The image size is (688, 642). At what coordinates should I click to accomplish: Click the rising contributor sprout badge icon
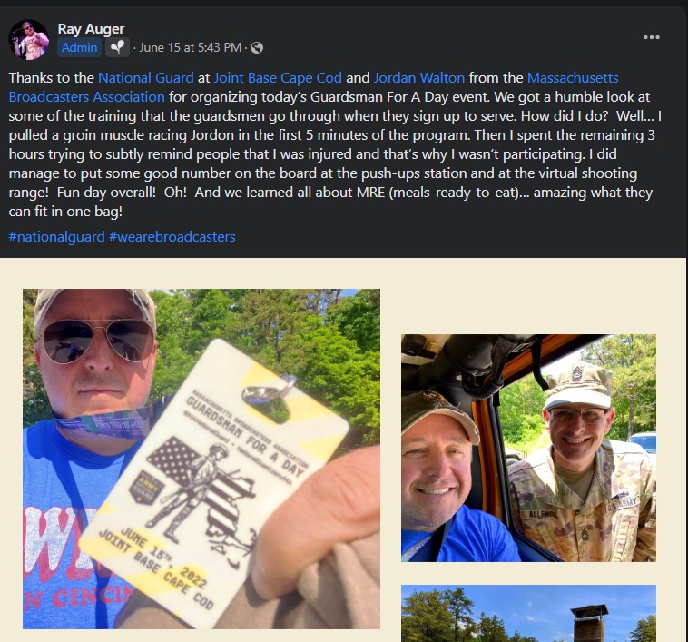coord(117,47)
